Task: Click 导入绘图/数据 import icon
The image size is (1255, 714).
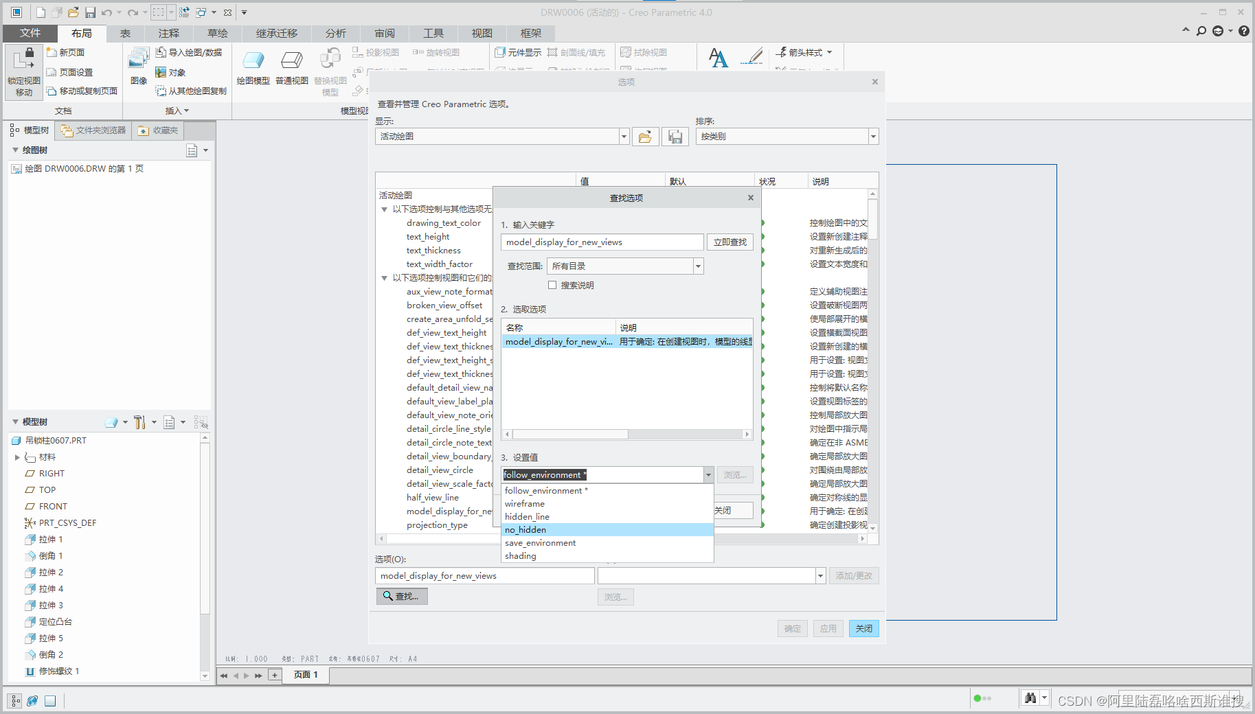Action: (x=189, y=52)
